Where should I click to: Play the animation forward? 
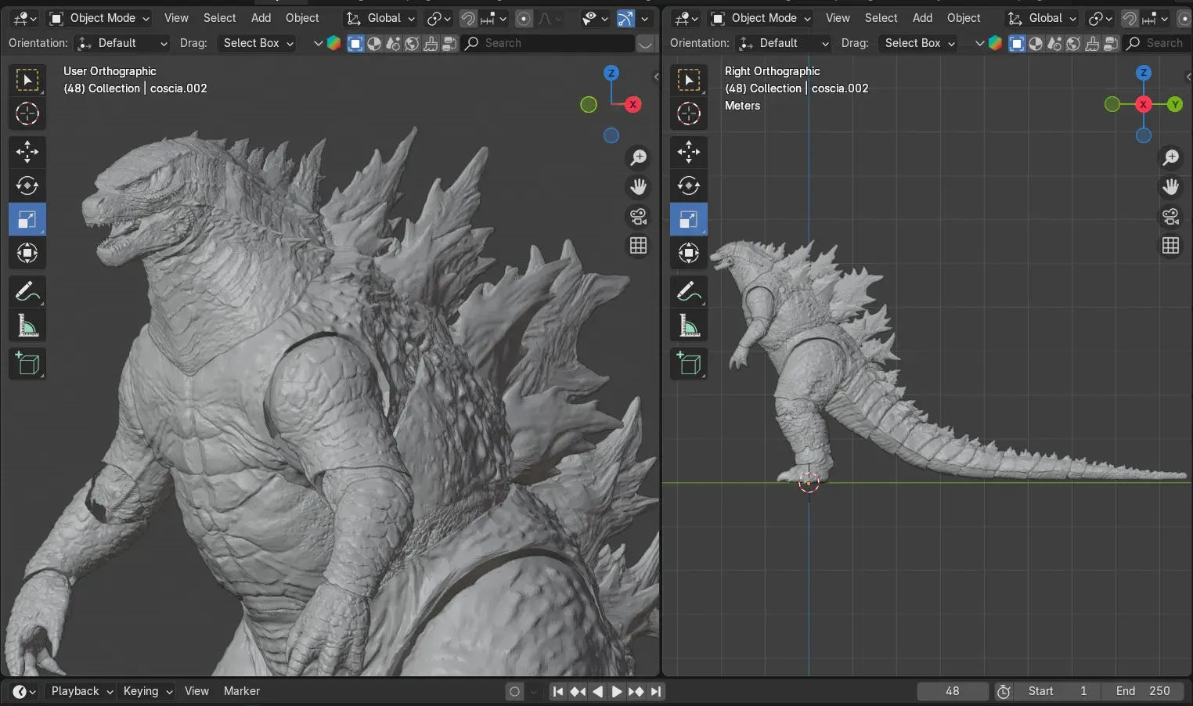tap(616, 691)
